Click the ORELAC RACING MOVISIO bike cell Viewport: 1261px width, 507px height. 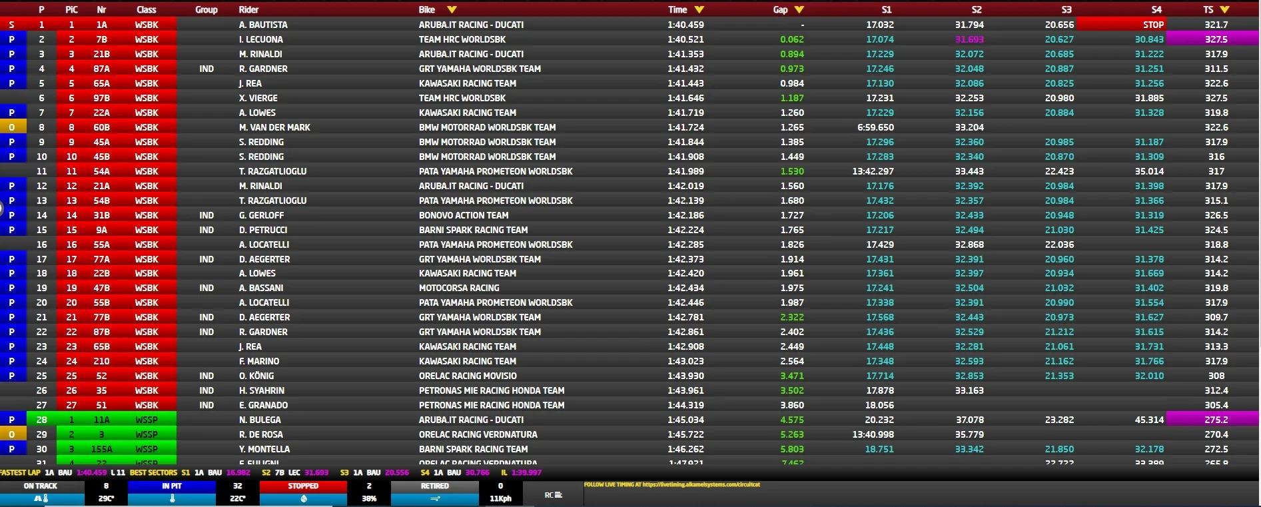(468, 376)
